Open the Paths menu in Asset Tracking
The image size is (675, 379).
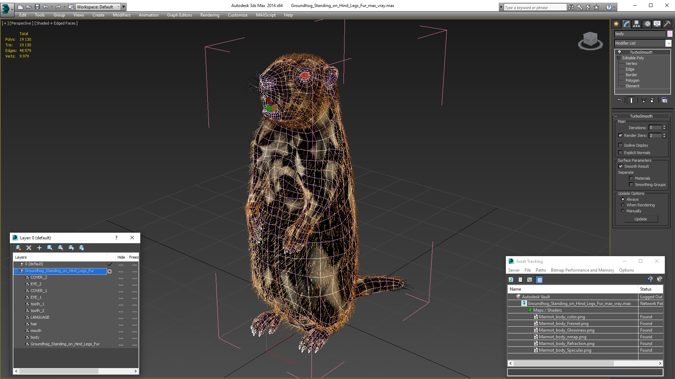540,270
